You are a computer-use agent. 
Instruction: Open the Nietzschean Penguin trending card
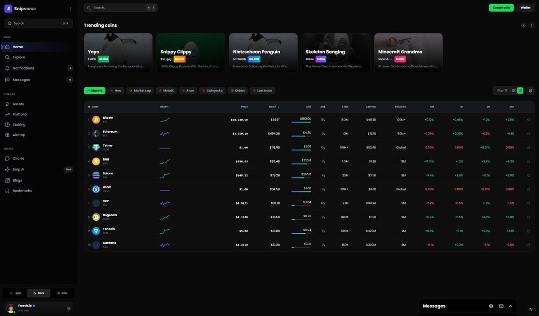(x=263, y=53)
